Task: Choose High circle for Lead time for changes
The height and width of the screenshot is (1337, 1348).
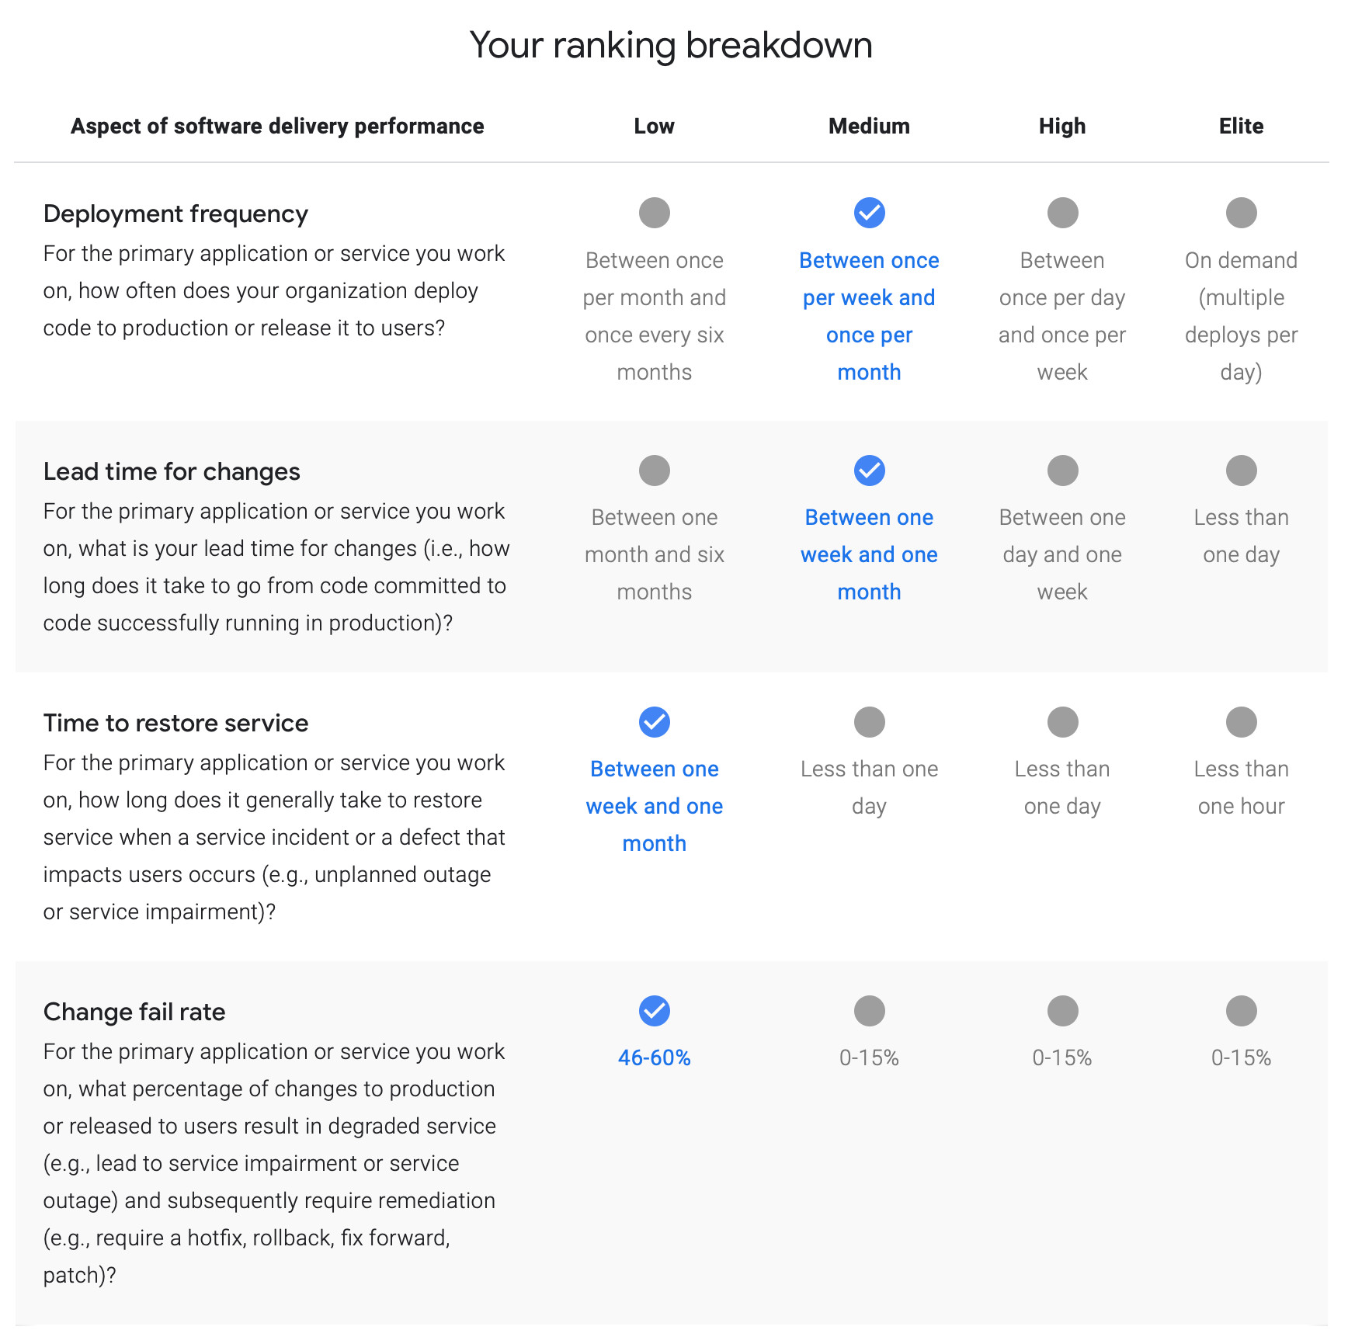Action: (x=1062, y=471)
